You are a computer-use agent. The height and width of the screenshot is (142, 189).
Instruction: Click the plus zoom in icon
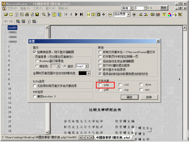click(134, 15)
